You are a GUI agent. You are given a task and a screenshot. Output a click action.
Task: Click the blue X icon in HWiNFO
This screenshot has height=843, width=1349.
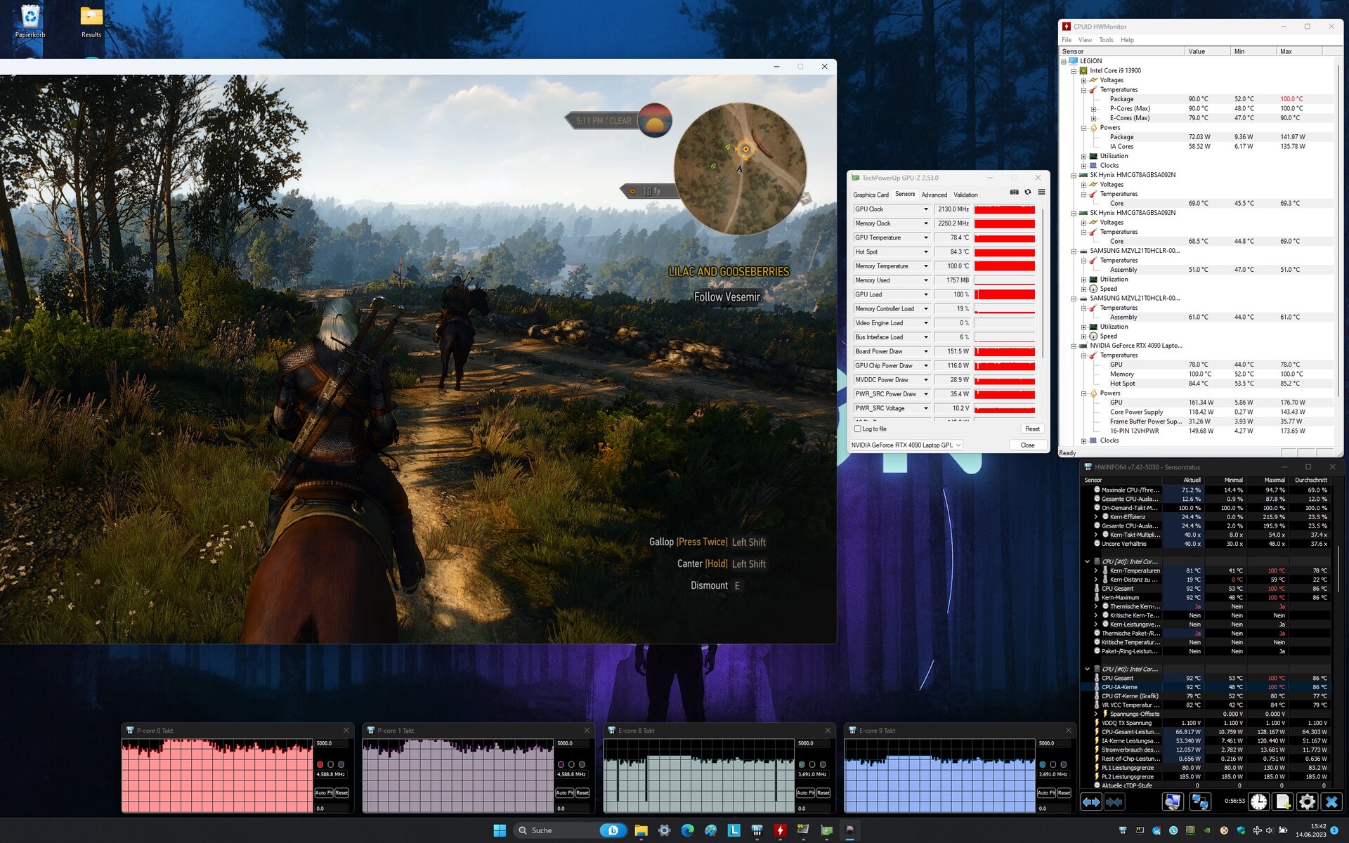1331,802
